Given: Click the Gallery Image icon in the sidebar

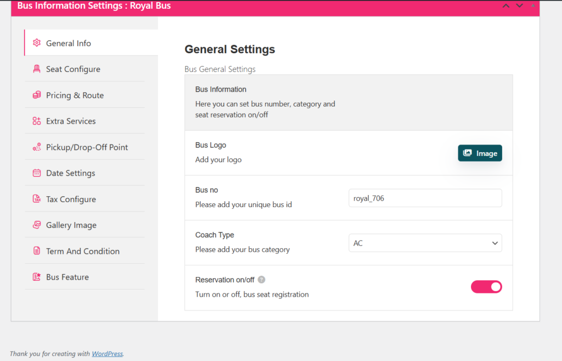Looking at the screenshot, I should pyautogui.click(x=37, y=225).
